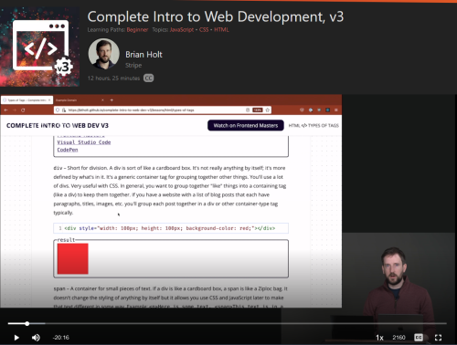Bookmark page with the star icon
The width and height of the screenshot is (457, 345).
point(268,110)
